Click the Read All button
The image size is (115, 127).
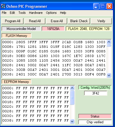pyautogui.click(x=35, y=21)
